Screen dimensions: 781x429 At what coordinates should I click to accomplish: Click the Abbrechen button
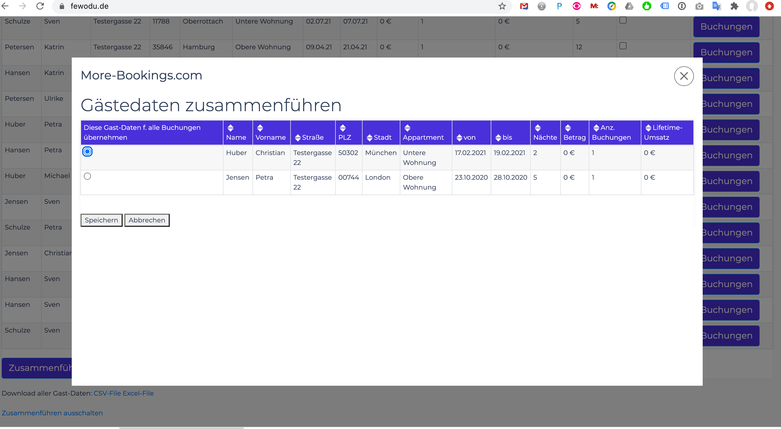[x=147, y=220]
